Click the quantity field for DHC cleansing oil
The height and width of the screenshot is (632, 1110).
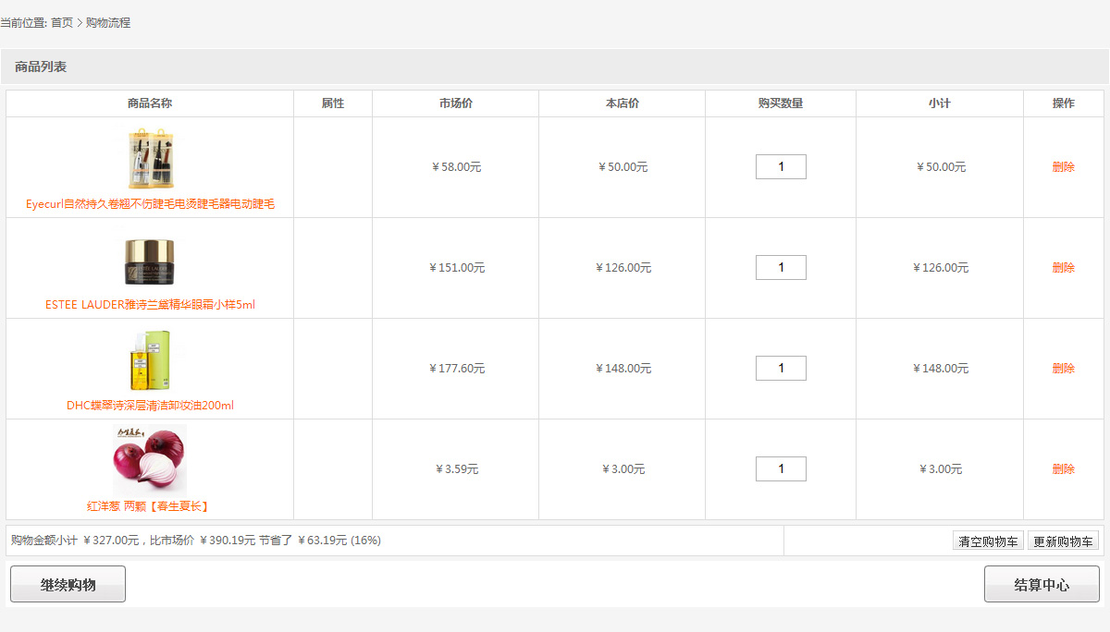click(x=781, y=369)
